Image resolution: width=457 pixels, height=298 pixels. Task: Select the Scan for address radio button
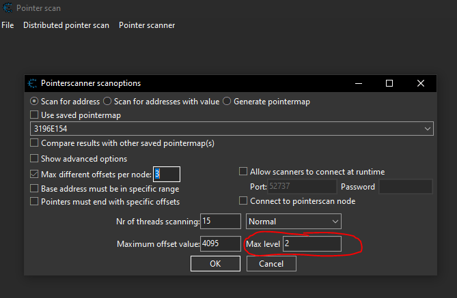[x=34, y=102]
